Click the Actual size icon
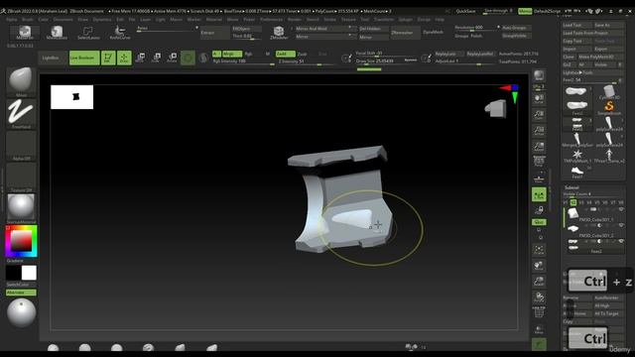Screen dimensions: 635x357 point(539,131)
